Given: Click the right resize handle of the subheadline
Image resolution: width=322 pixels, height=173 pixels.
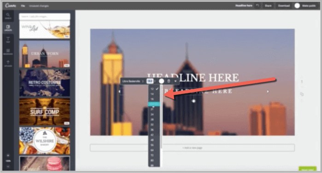Looking at the screenshot, I should point(268,92).
